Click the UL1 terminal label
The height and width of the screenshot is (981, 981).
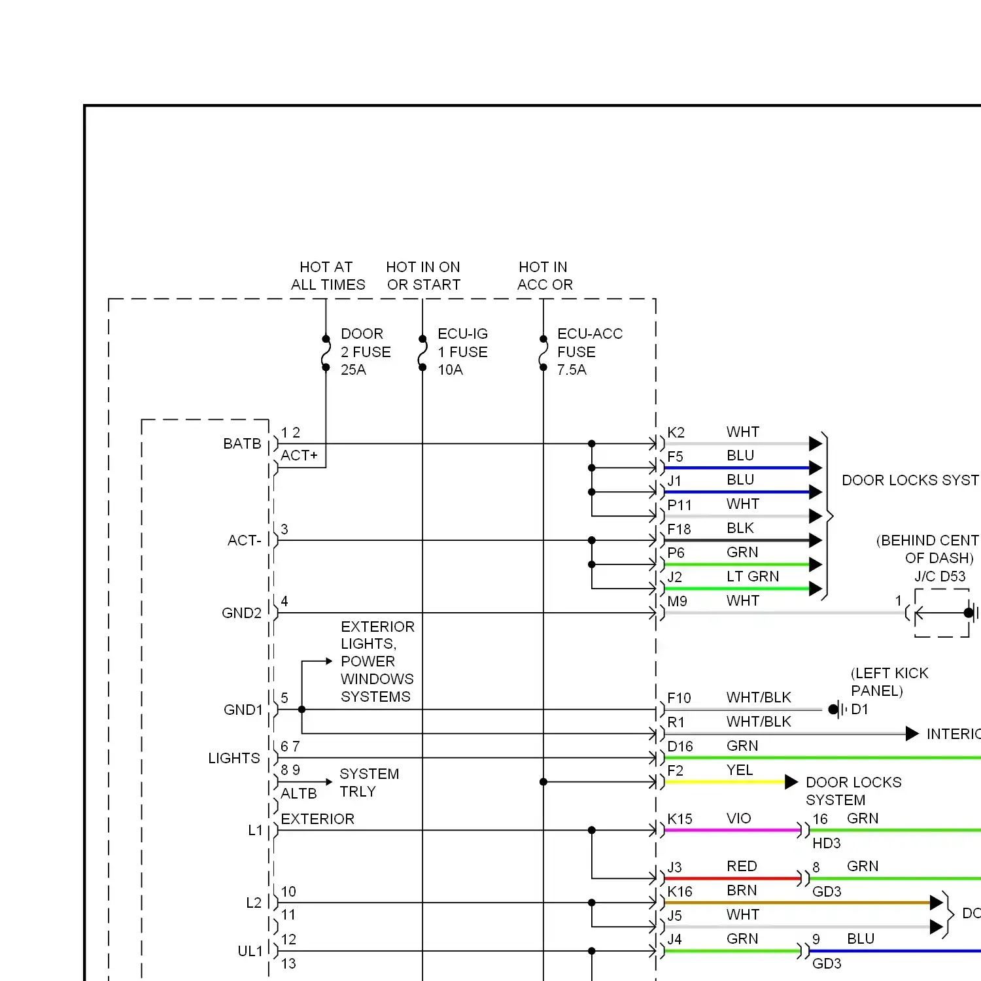250,952
